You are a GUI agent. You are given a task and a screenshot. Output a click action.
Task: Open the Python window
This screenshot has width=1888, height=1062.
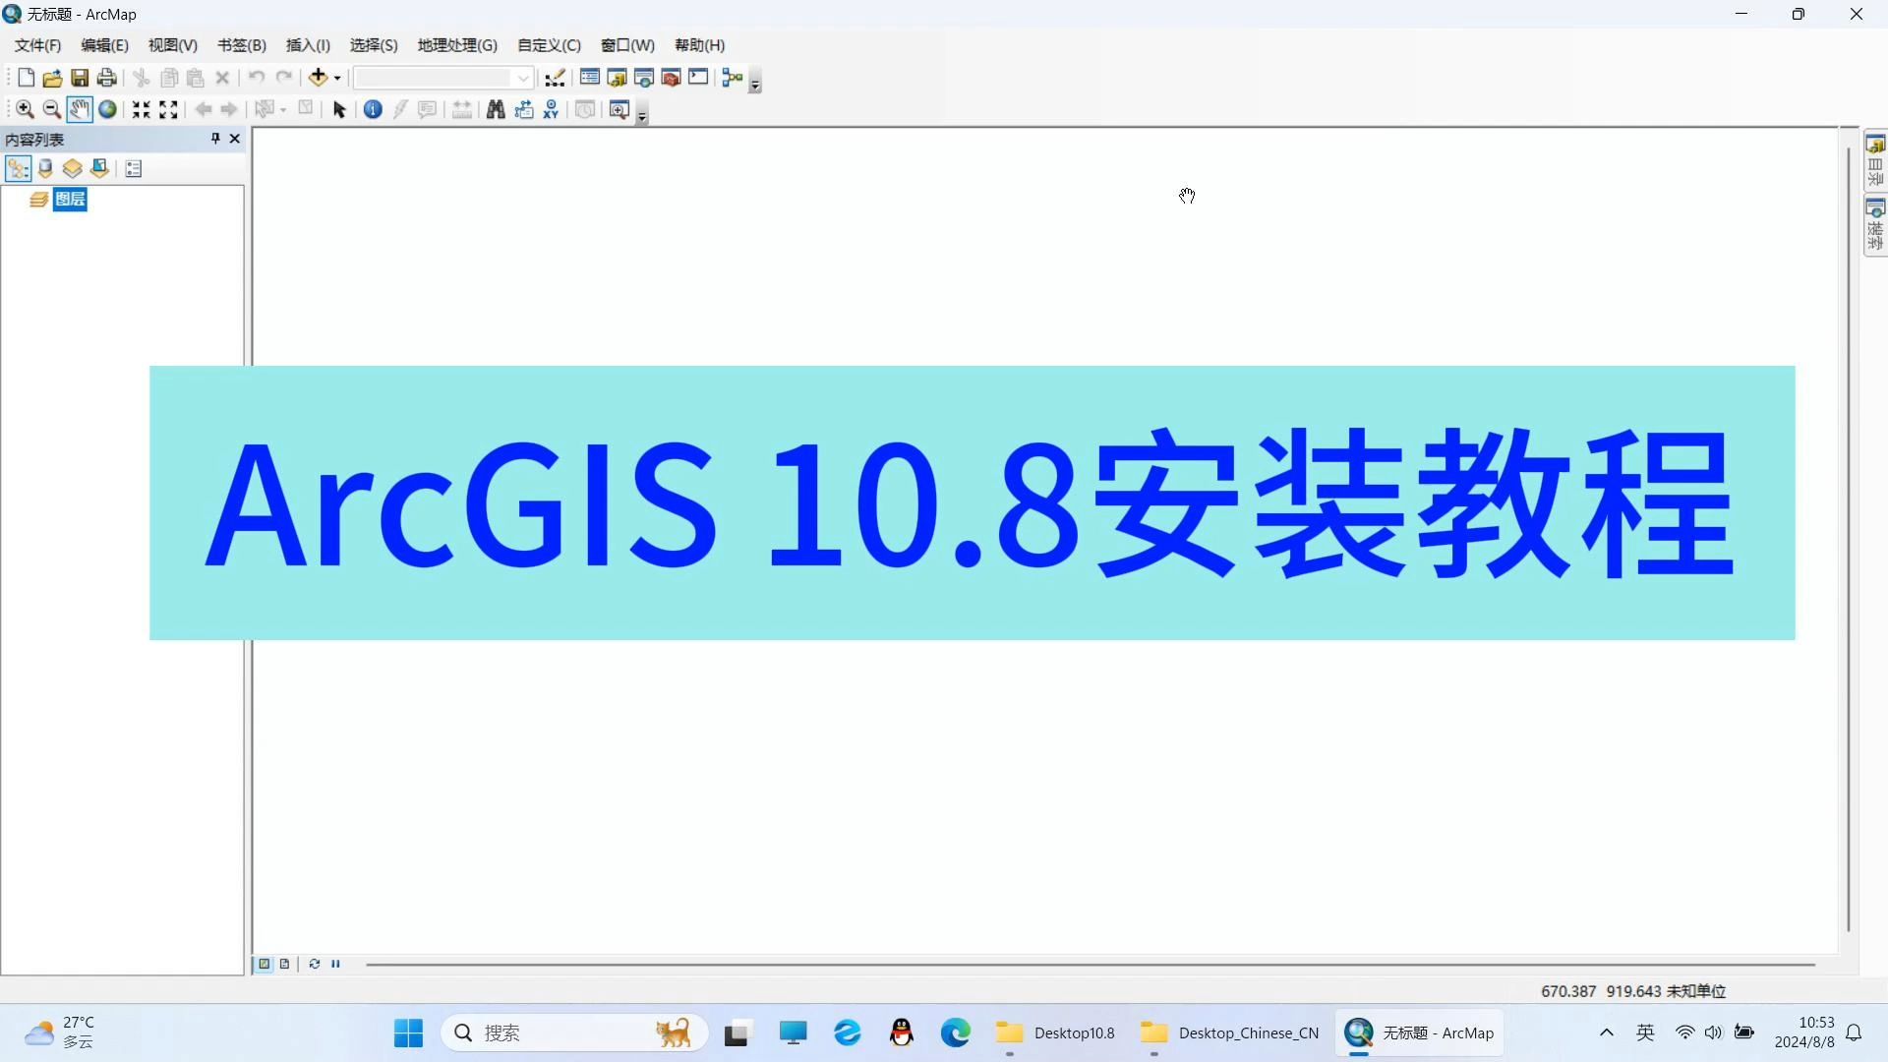(698, 78)
